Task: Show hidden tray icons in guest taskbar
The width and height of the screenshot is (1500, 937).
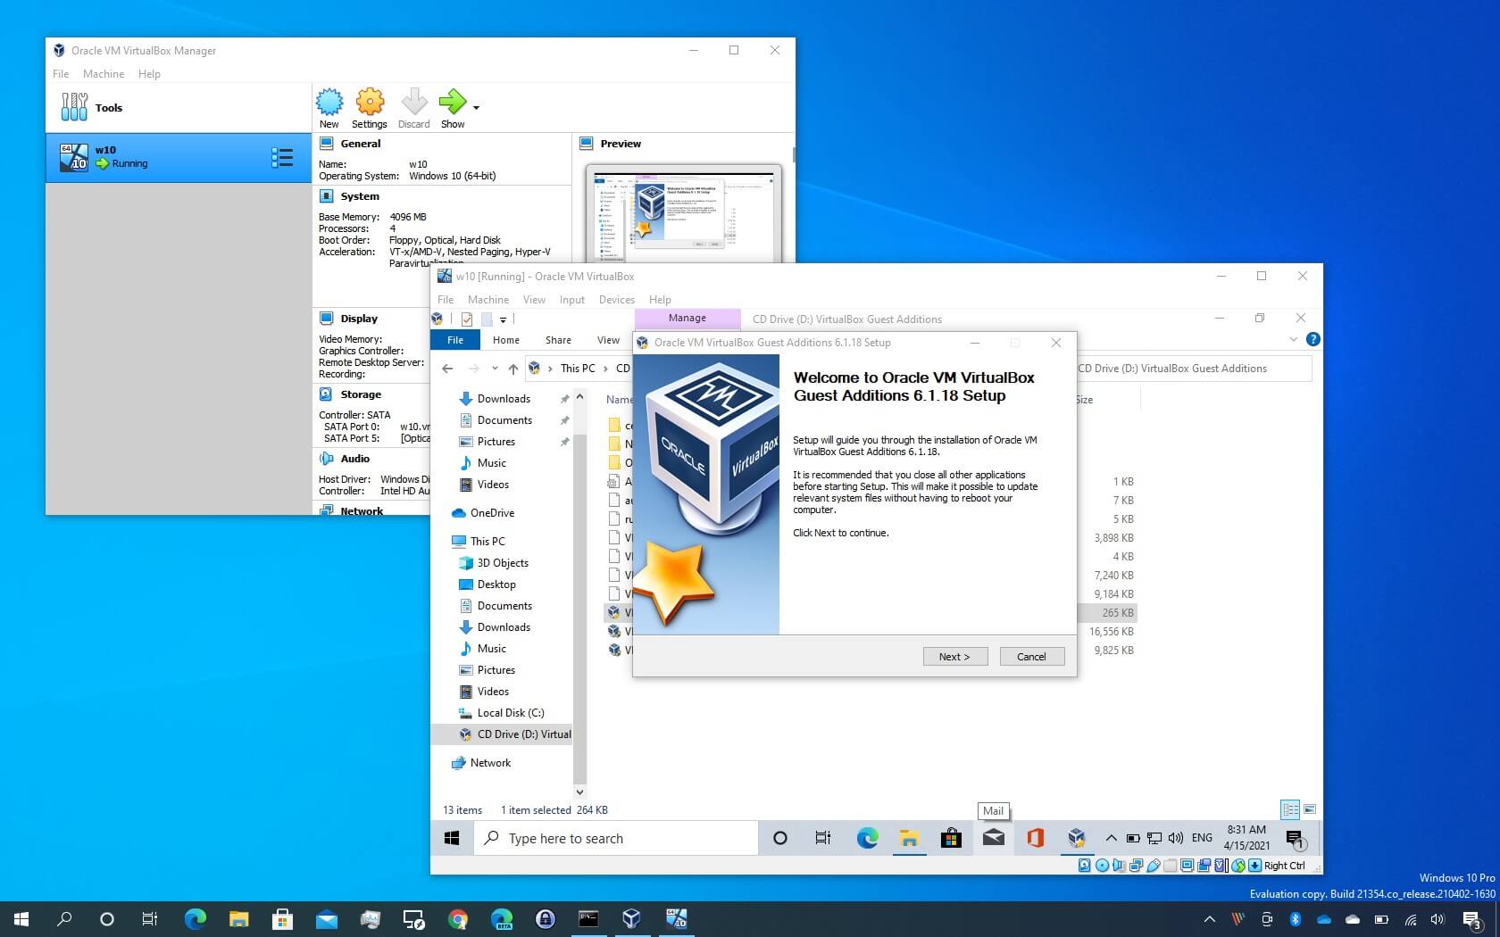Action: [1111, 838]
